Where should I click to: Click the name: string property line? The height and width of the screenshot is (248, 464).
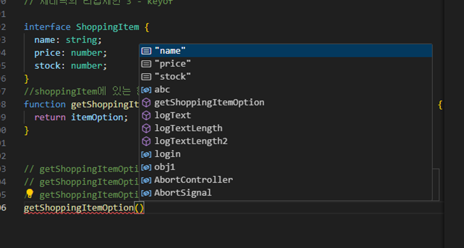68,40
